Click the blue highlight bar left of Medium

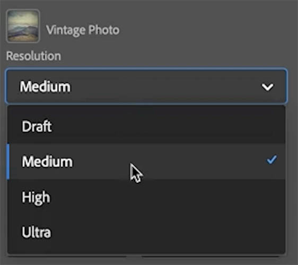tap(8, 162)
